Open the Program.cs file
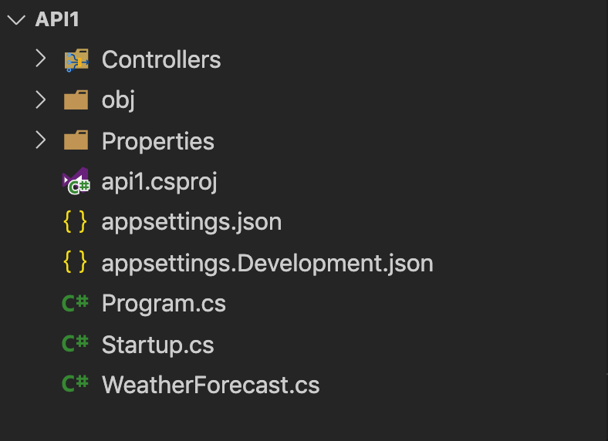Screen dimensions: 608x441 164,304
